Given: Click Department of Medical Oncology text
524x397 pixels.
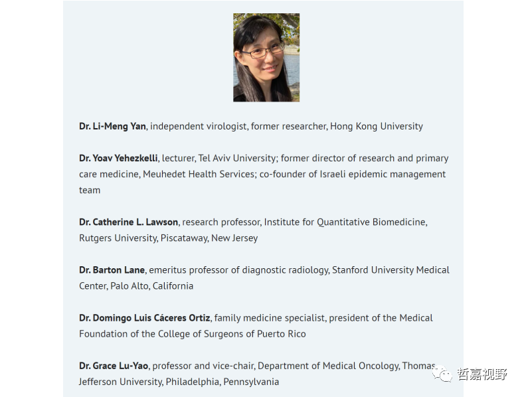Looking at the screenshot, I should point(327,366).
